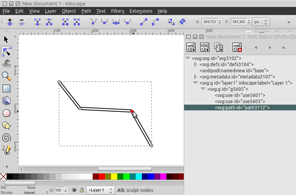The width and height of the screenshot is (296, 195).
Task: Click Duplicate node button in XML Editor
Action: tap(219, 47)
